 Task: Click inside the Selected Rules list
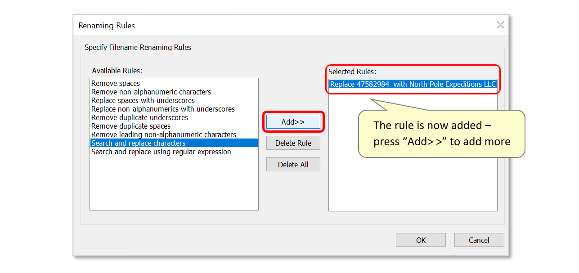413,180
